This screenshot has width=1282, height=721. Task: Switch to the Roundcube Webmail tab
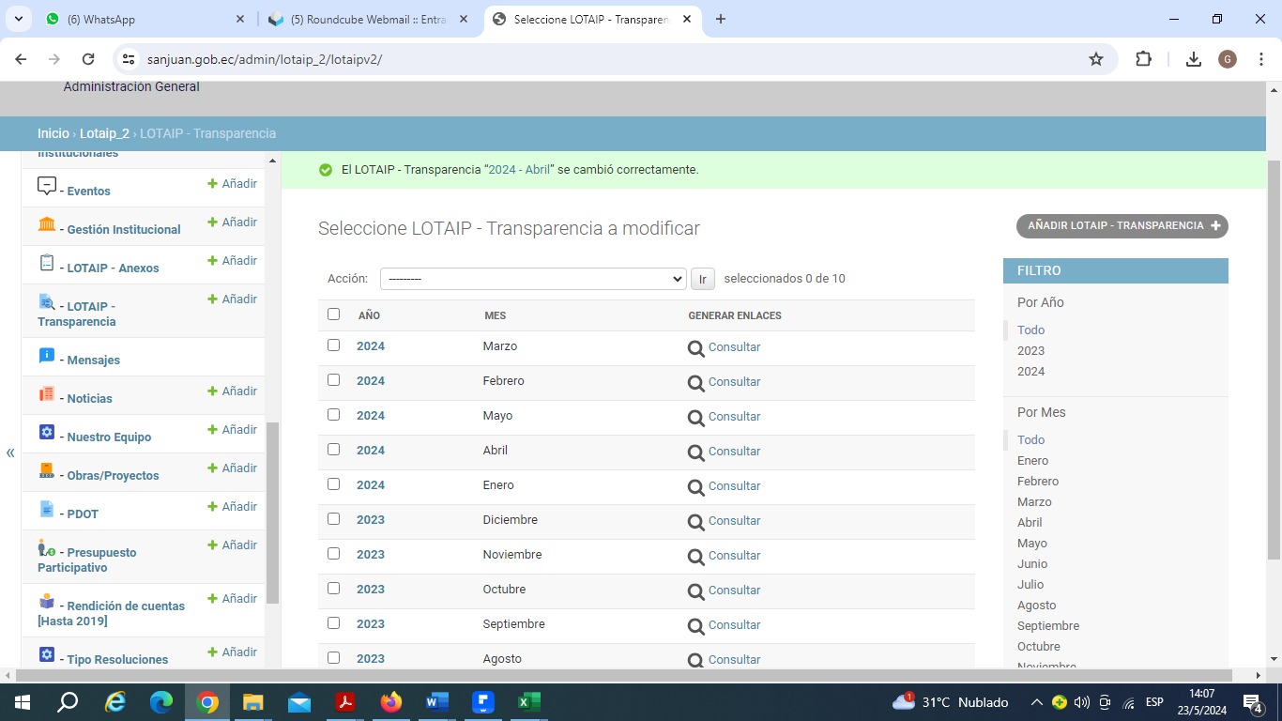pos(368,19)
